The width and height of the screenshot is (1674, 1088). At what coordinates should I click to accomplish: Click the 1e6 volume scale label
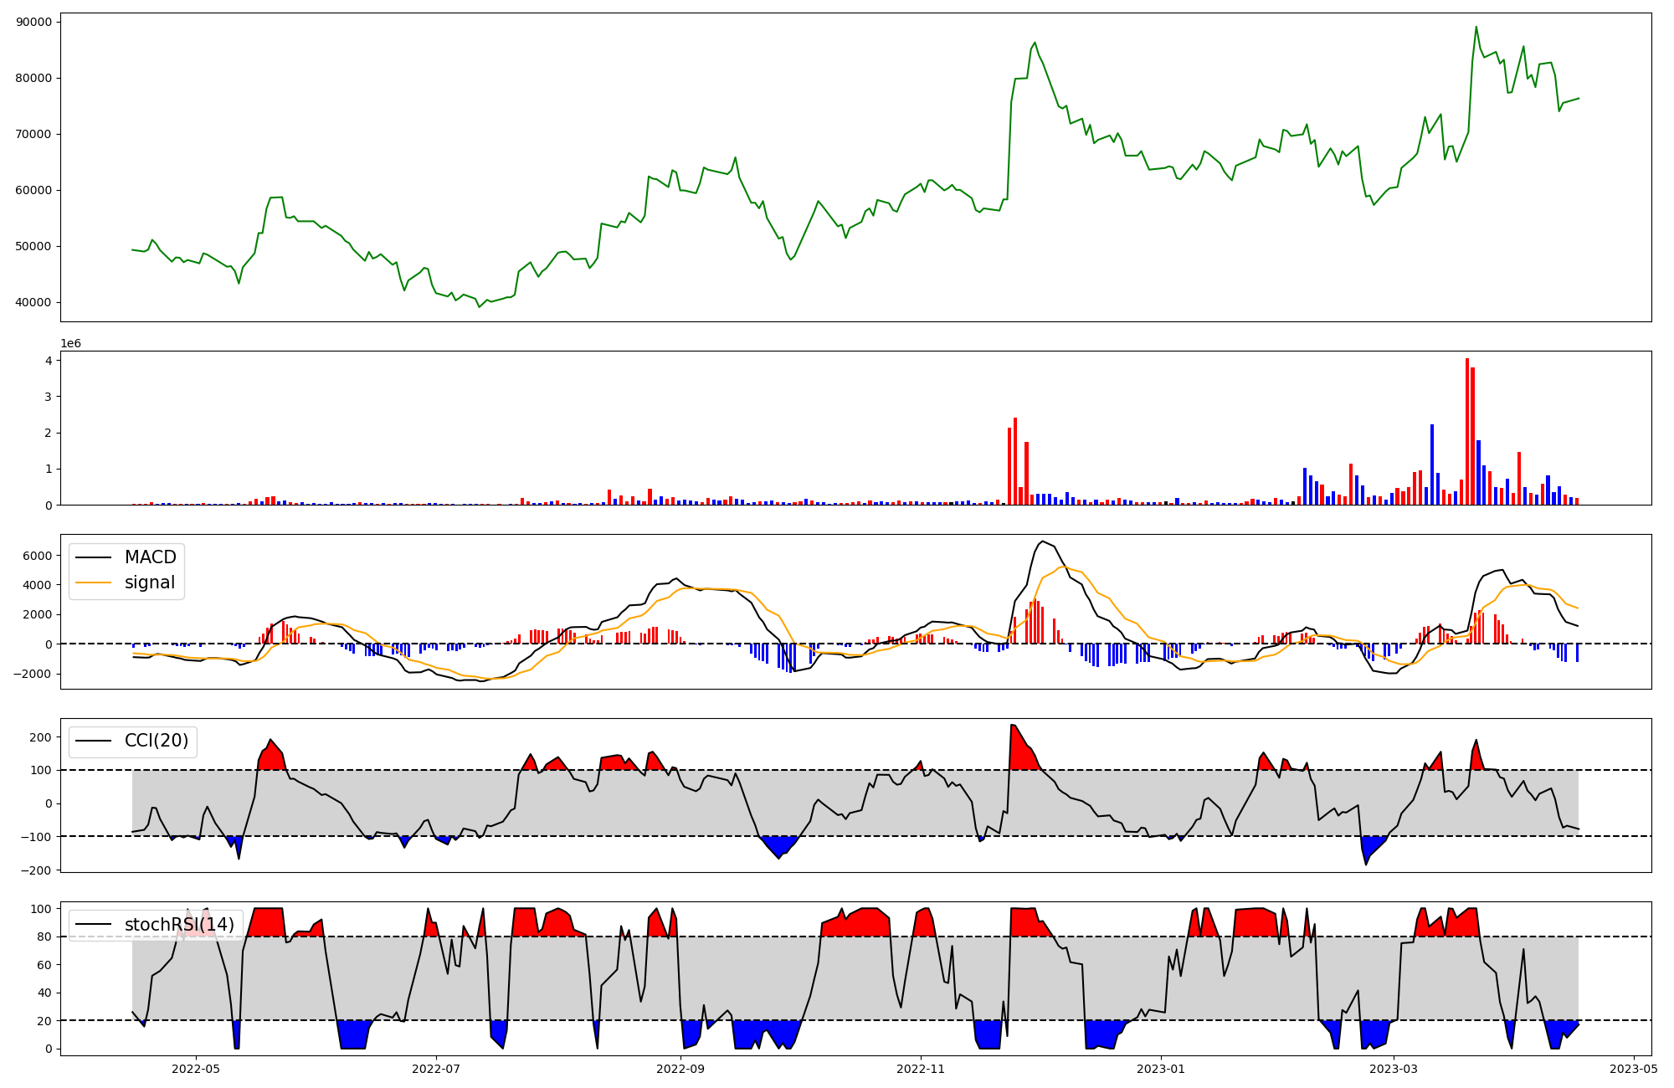point(70,343)
